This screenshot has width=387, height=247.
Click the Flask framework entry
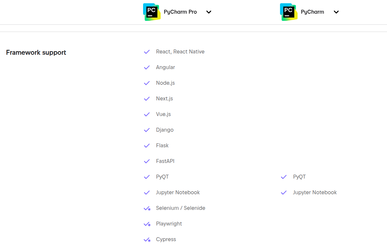(x=162, y=145)
